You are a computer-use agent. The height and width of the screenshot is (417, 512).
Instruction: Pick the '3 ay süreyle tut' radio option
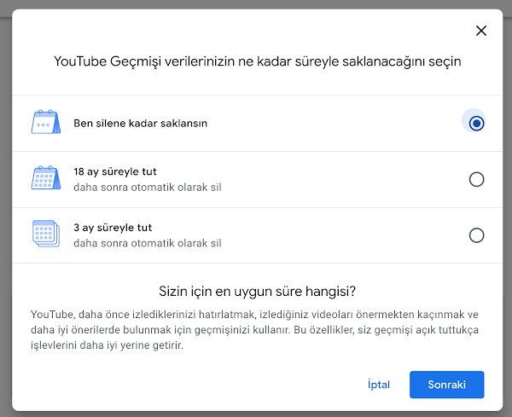point(476,235)
